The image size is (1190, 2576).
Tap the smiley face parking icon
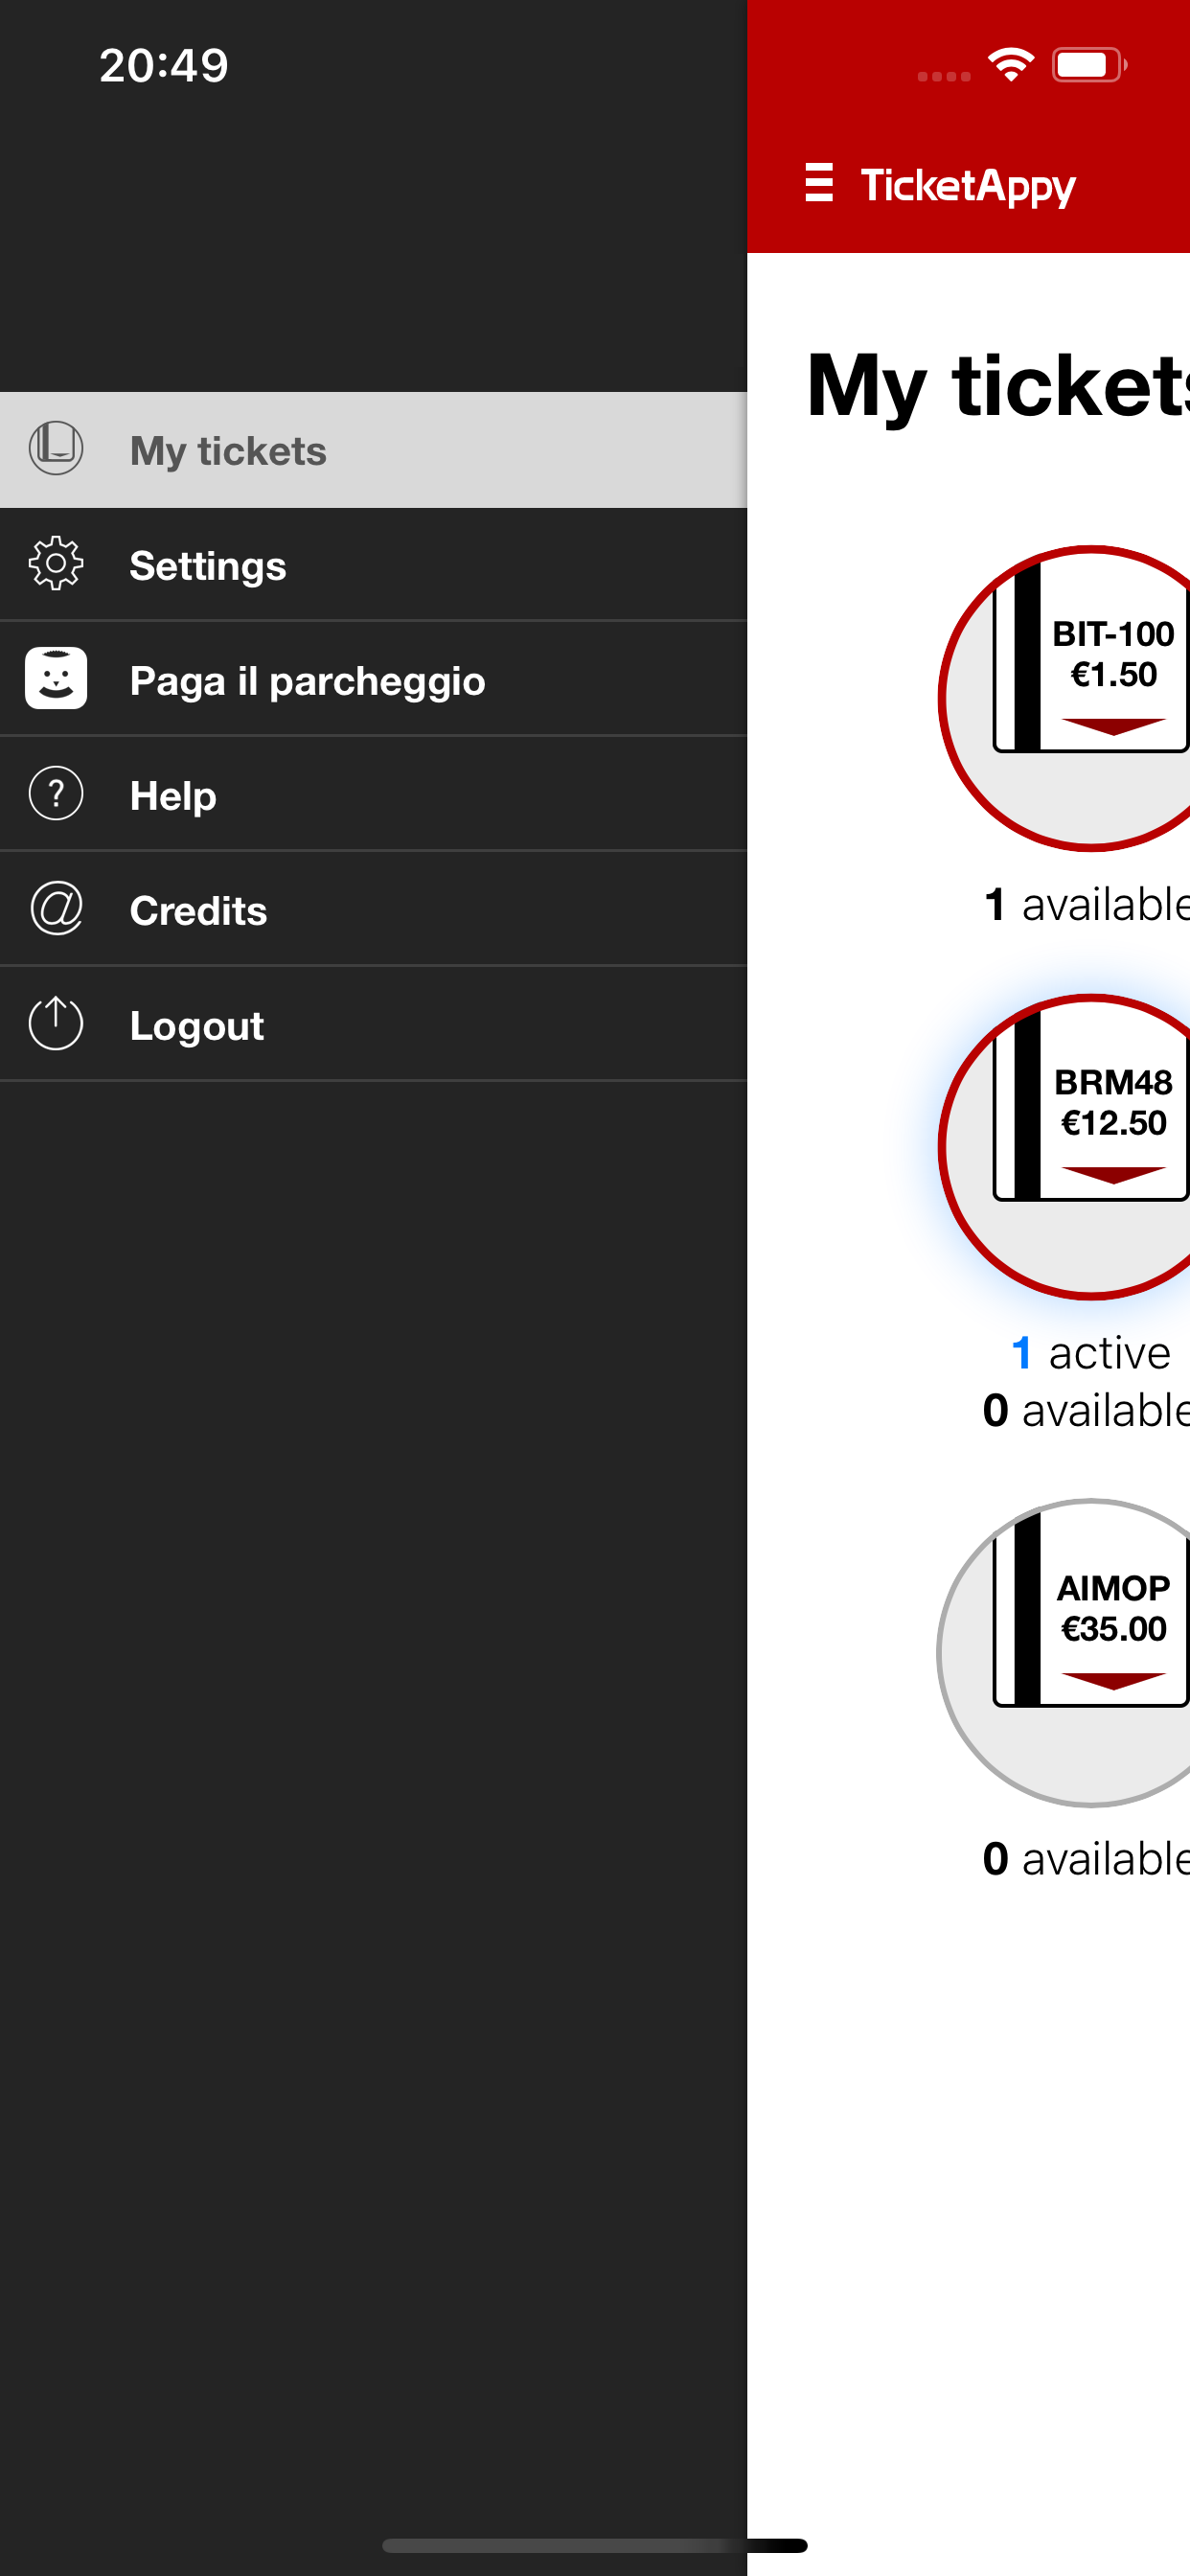[x=56, y=679]
